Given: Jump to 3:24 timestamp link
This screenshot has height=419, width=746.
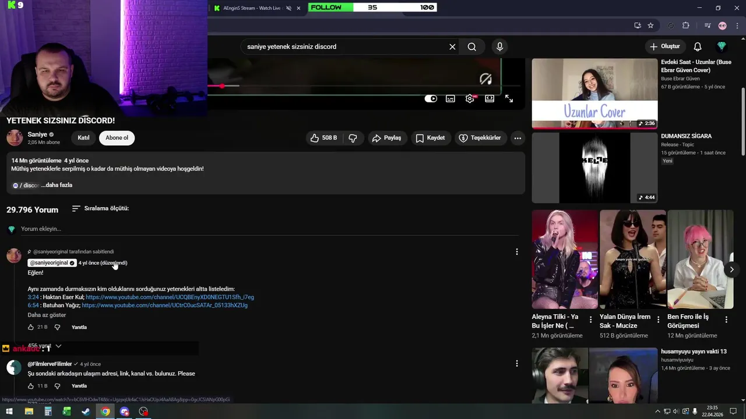Looking at the screenshot, I should click(33, 297).
